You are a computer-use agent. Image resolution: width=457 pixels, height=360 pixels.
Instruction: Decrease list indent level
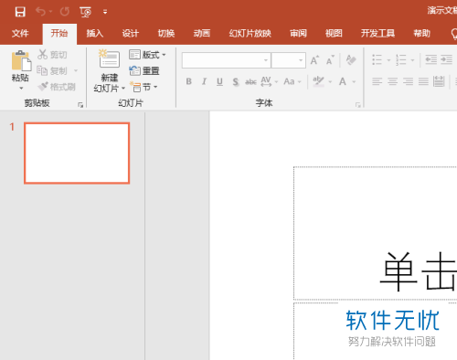coord(431,59)
